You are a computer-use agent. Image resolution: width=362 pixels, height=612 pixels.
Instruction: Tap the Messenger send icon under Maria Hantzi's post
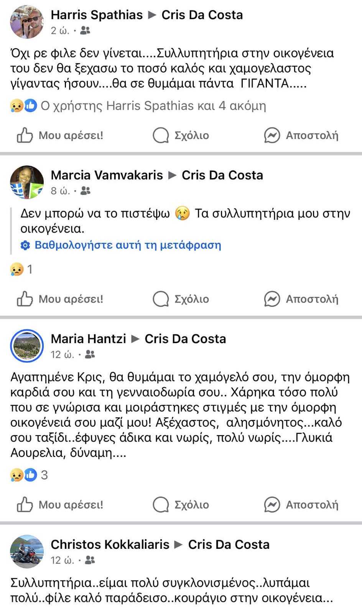pyautogui.click(x=272, y=504)
